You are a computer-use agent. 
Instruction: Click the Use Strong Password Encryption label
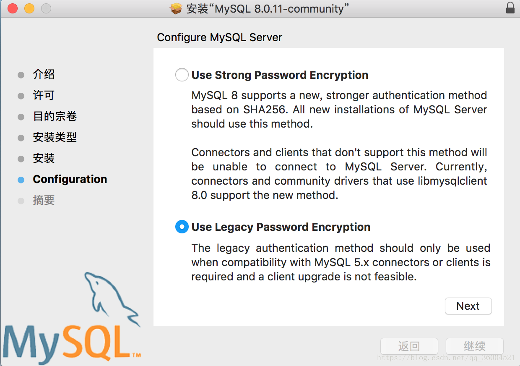pos(280,75)
